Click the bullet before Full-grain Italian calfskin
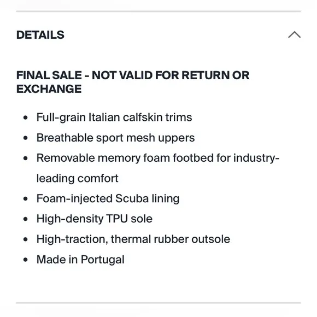Screen dimensions: 317x317 (26, 118)
